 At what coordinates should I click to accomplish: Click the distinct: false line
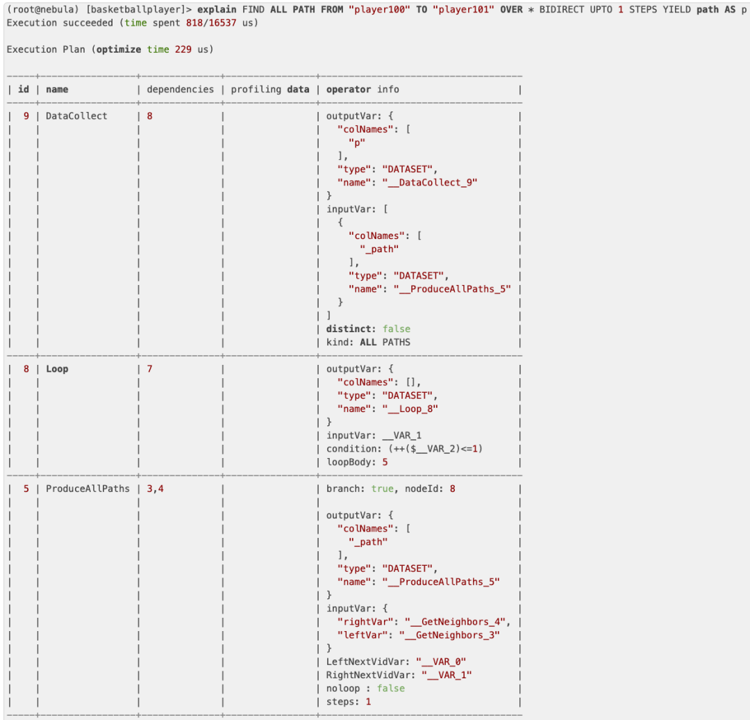click(x=368, y=329)
